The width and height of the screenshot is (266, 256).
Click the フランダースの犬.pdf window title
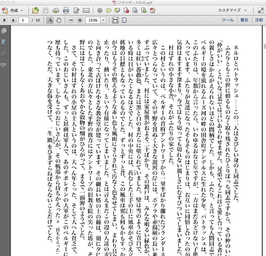[135, 3]
